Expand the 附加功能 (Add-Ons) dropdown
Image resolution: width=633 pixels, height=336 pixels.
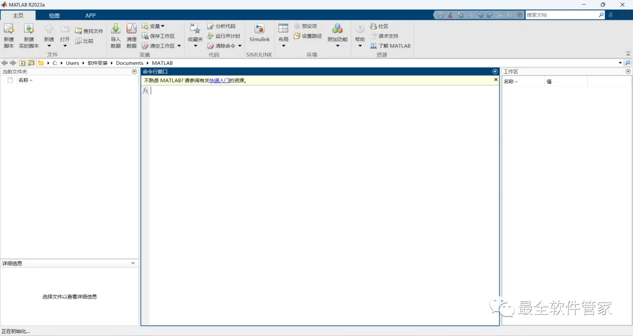click(338, 46)
